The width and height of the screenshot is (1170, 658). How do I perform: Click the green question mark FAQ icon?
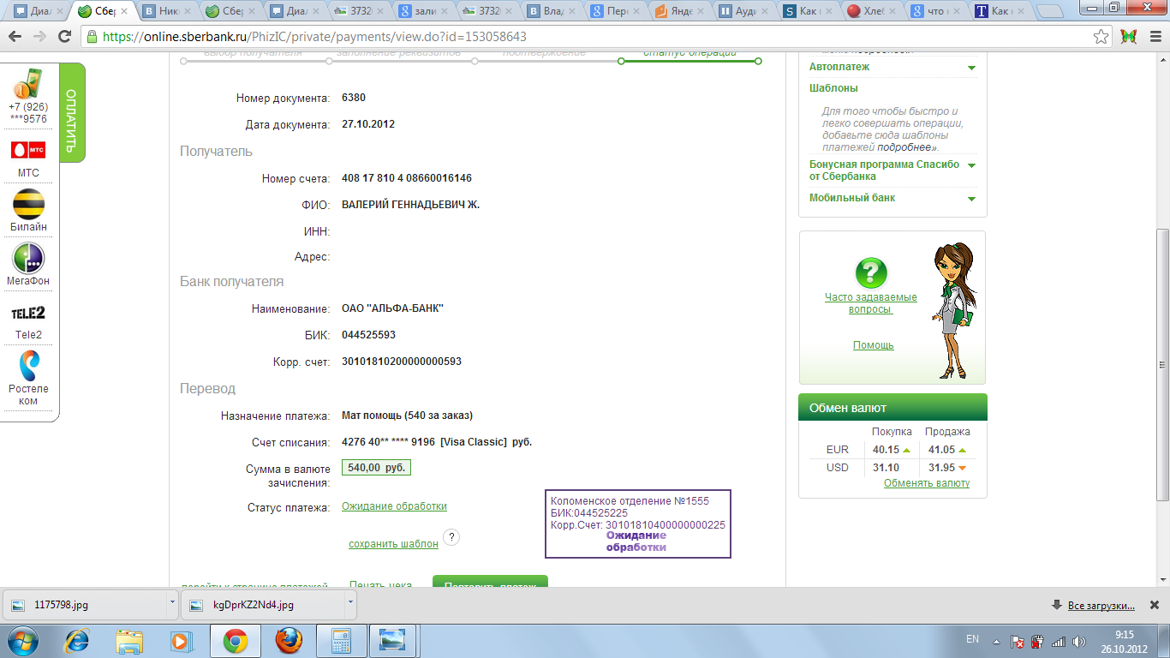[871, 273]
